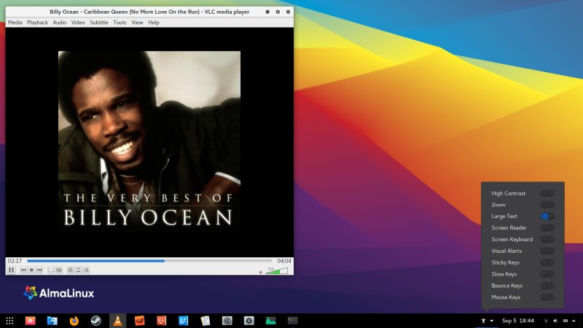Open the notes pad icon in taskbar
This screenshot has width=583, height=328.
tap(206, 321)
